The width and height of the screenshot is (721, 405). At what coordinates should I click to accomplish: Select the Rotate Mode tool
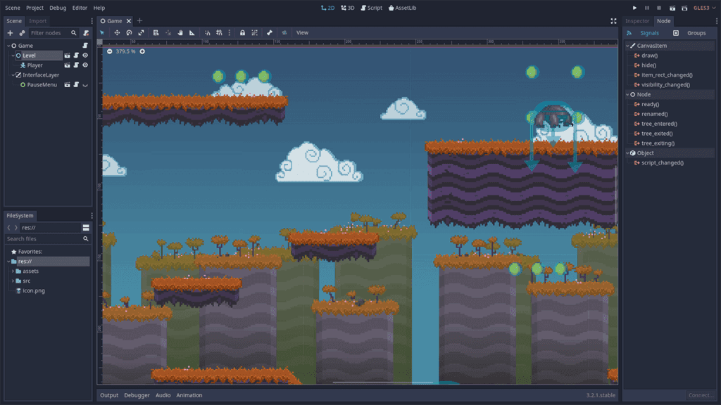[130, 32]
